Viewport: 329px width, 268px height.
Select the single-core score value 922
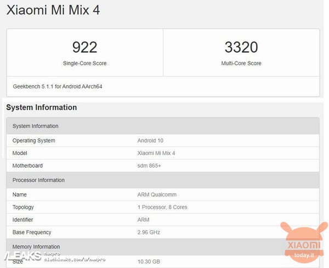pos(85,47)
